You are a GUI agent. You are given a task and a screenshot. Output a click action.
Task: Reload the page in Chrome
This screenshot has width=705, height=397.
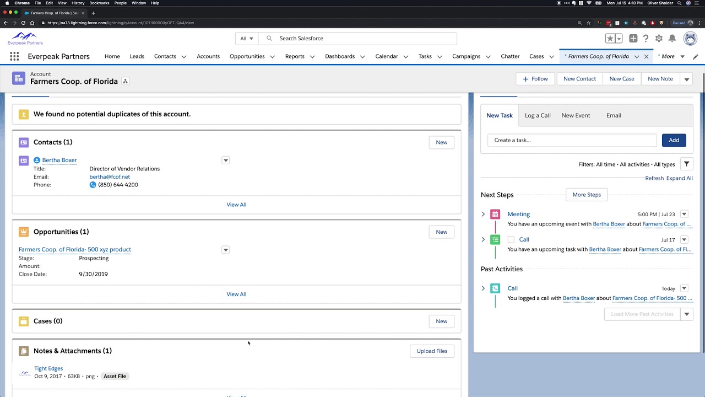23,23
